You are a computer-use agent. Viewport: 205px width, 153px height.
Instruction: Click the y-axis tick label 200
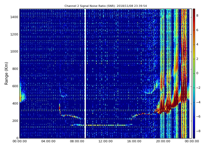point(15,121)
